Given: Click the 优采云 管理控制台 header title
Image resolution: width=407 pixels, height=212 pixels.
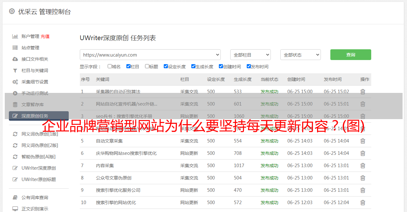Looking at the screenshot, I should pyautogui.click(x=44, y=12).
